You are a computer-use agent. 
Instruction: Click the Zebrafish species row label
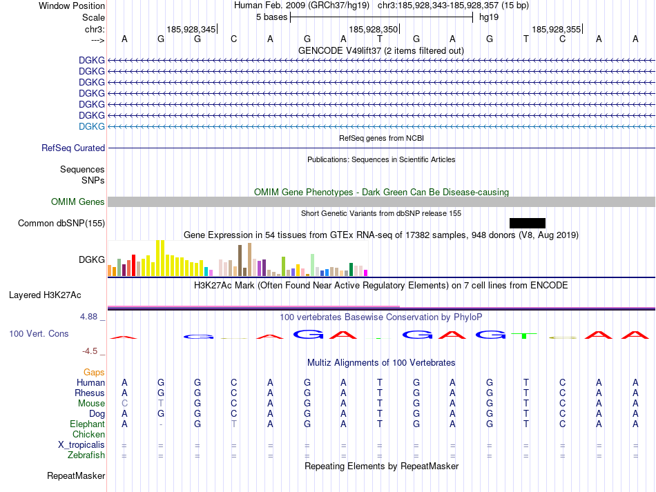click(86, 455)
